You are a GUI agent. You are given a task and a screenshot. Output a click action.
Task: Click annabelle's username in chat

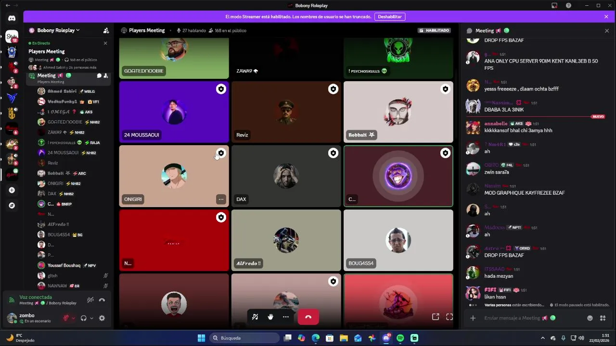496,124
